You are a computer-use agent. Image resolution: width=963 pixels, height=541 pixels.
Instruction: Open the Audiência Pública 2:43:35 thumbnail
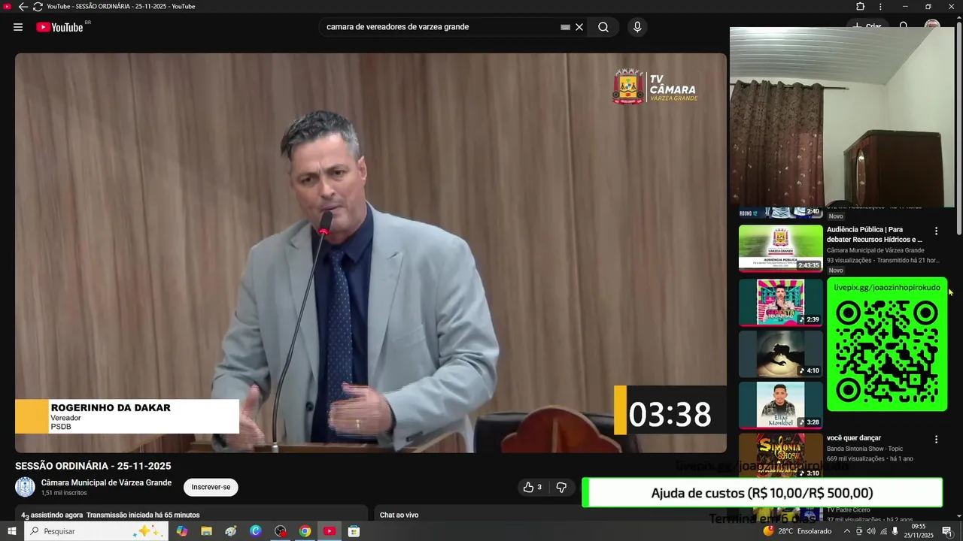coord(781,249)
